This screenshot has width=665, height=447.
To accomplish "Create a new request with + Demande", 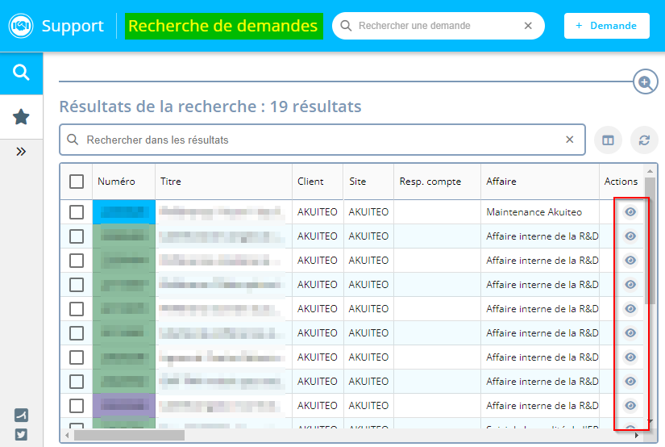I will [606, 26].
